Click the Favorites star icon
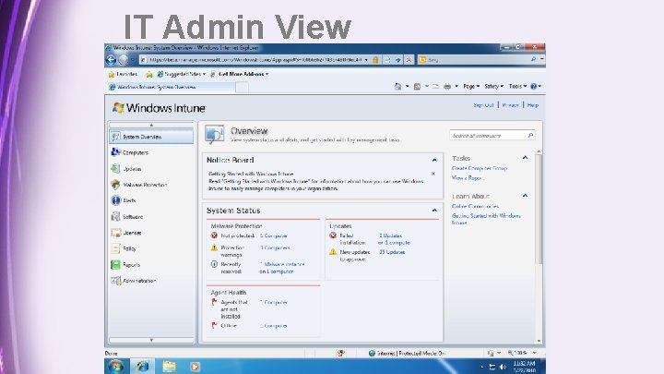 coord(112,74)
